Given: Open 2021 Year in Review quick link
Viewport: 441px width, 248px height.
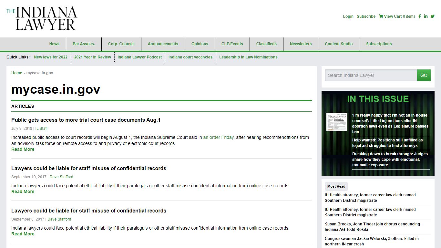Looking at the screenshot, I should click(93, 57).
